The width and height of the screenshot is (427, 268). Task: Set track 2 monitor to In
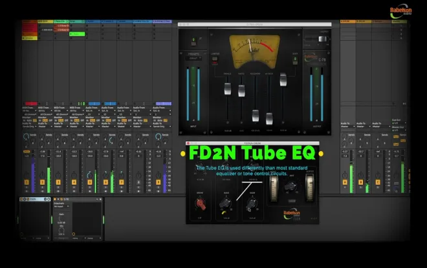[40, 120]
